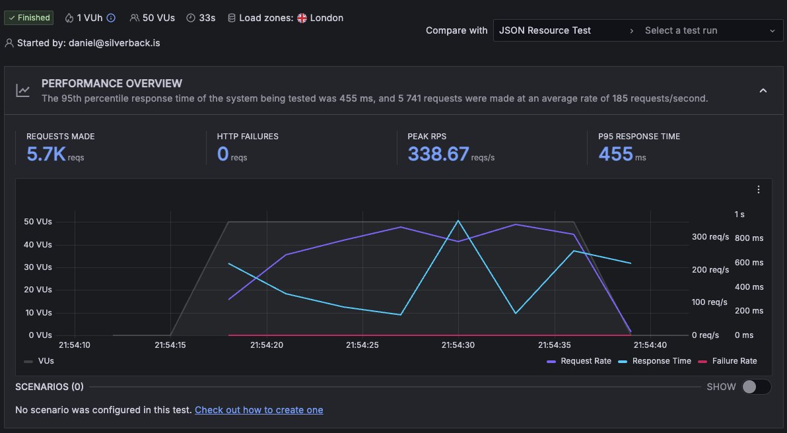Viewport: 787px width, 433px height.
Task: Click the 50 VUs users icon
Action: (x=134, y=18)
